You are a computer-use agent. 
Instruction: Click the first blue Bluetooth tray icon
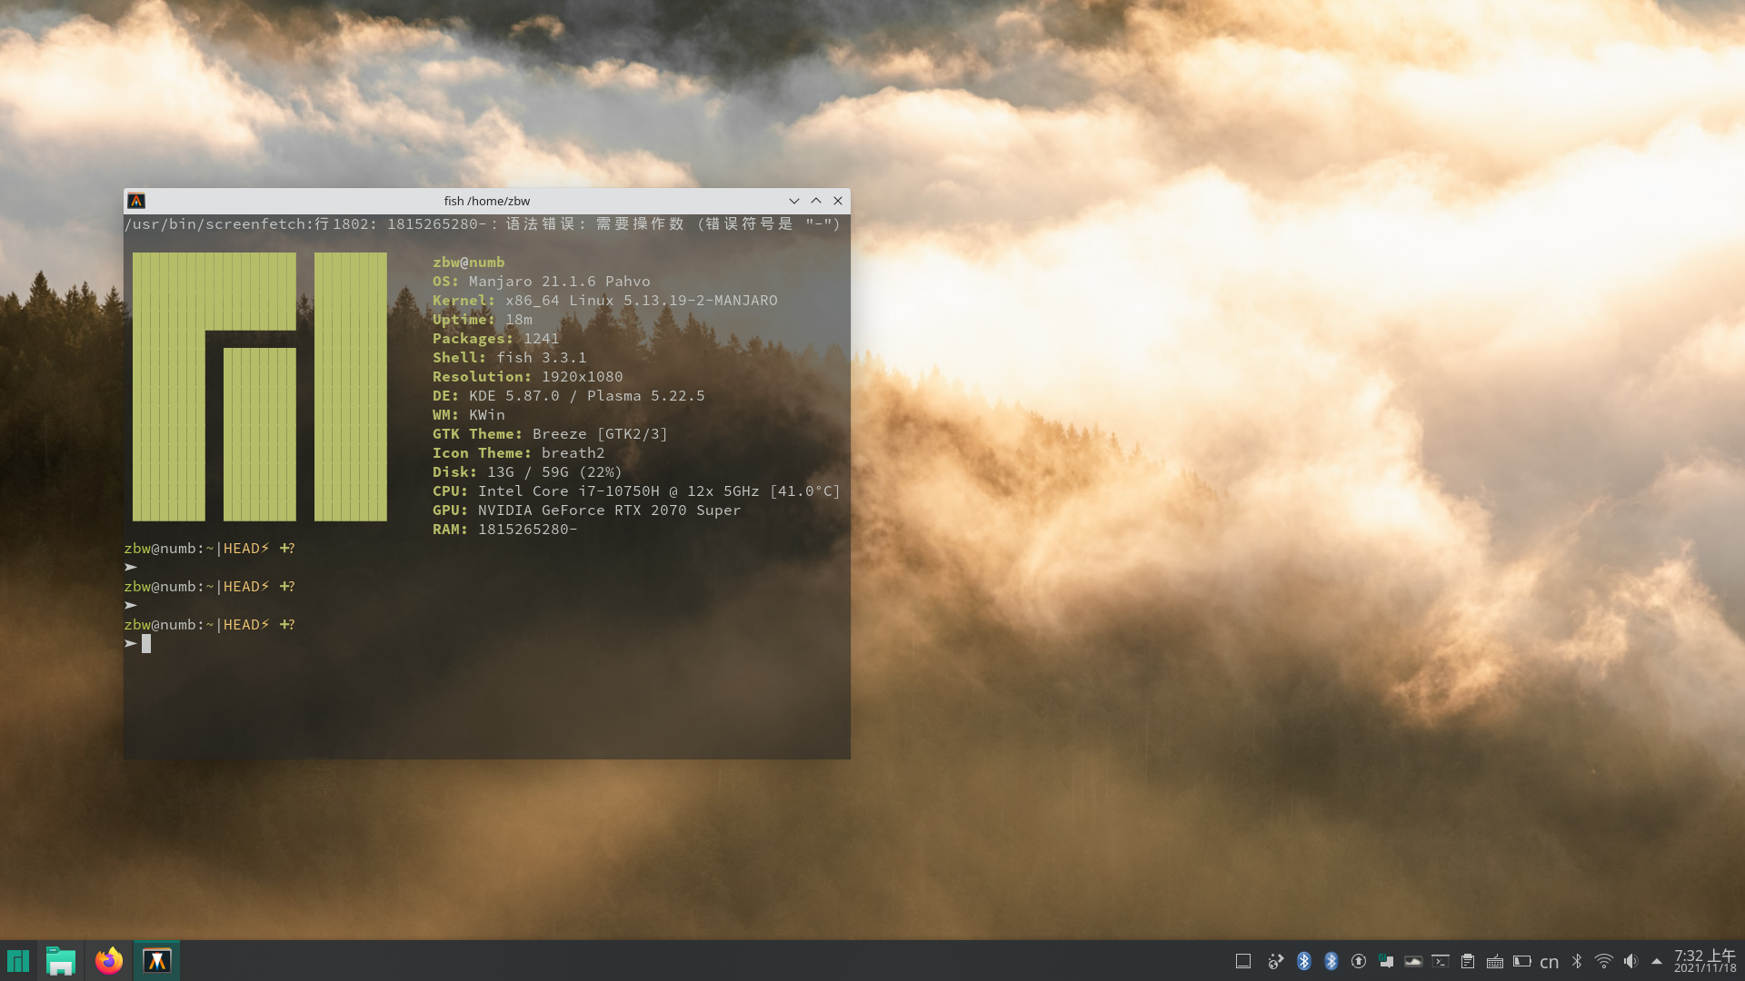click(1304, 961)
